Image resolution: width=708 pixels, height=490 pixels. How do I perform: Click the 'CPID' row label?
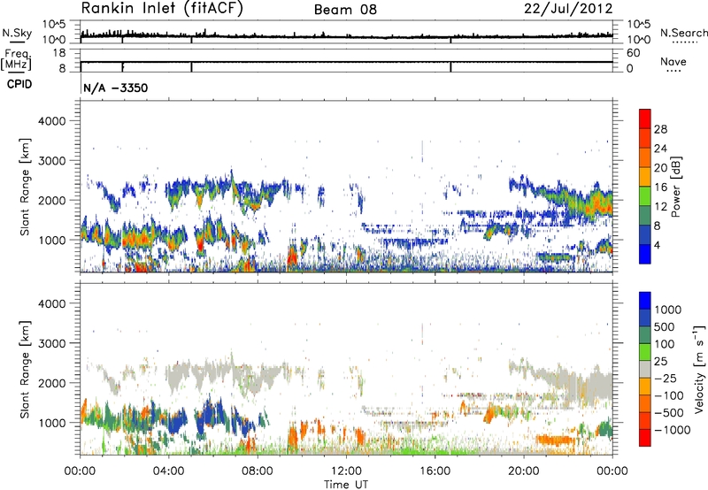click(19, 84)
